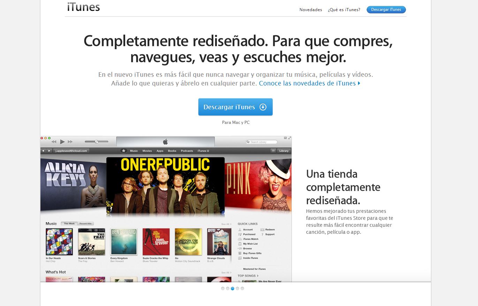Click the My Wish List icon
This screenshot has height=306, width=478.
pyautogui.click(x=240, y=244)
